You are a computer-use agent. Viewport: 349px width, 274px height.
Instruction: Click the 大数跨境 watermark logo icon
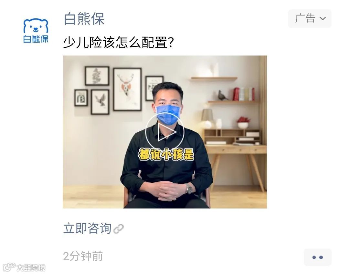click(9, 267)
